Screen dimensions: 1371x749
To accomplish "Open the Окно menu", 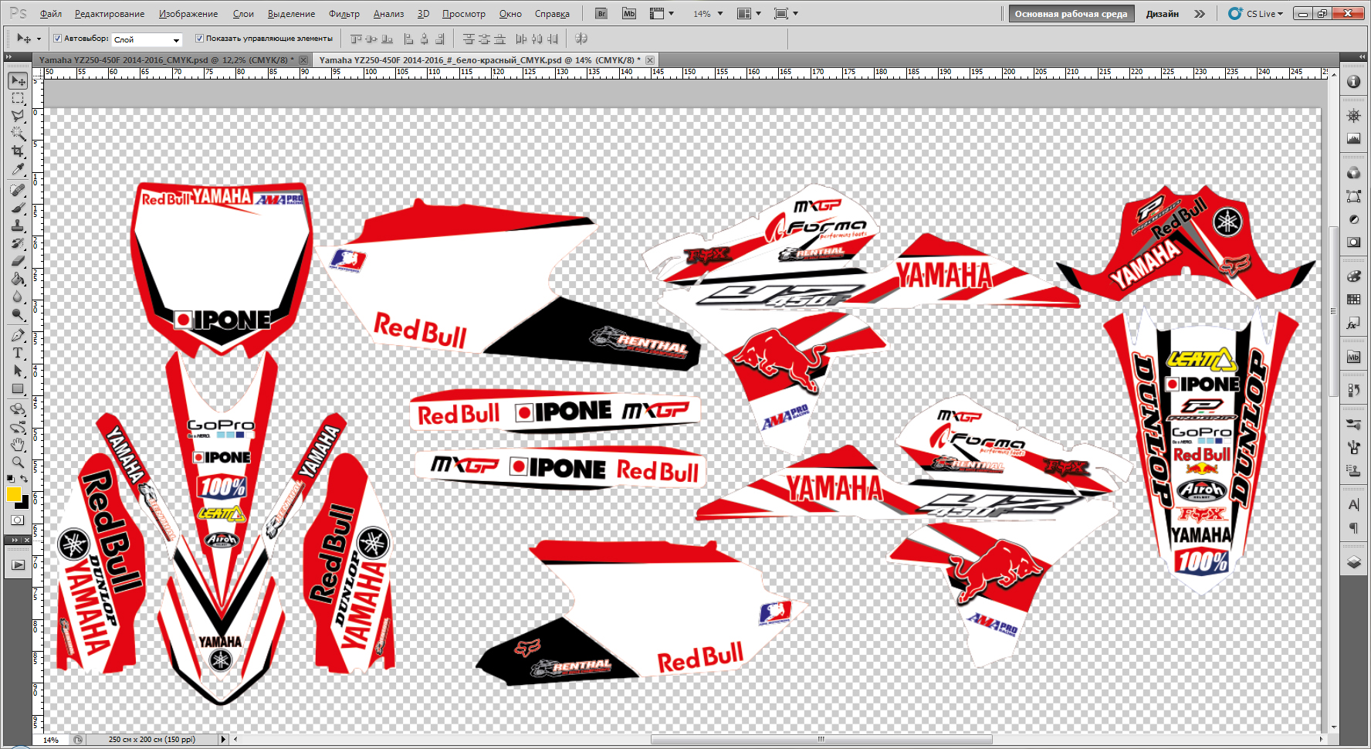I will point(510,14).
